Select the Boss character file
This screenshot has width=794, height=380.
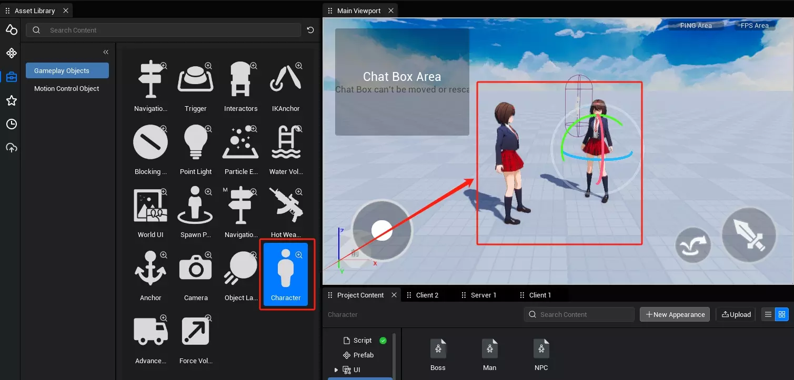click(438, 355)
